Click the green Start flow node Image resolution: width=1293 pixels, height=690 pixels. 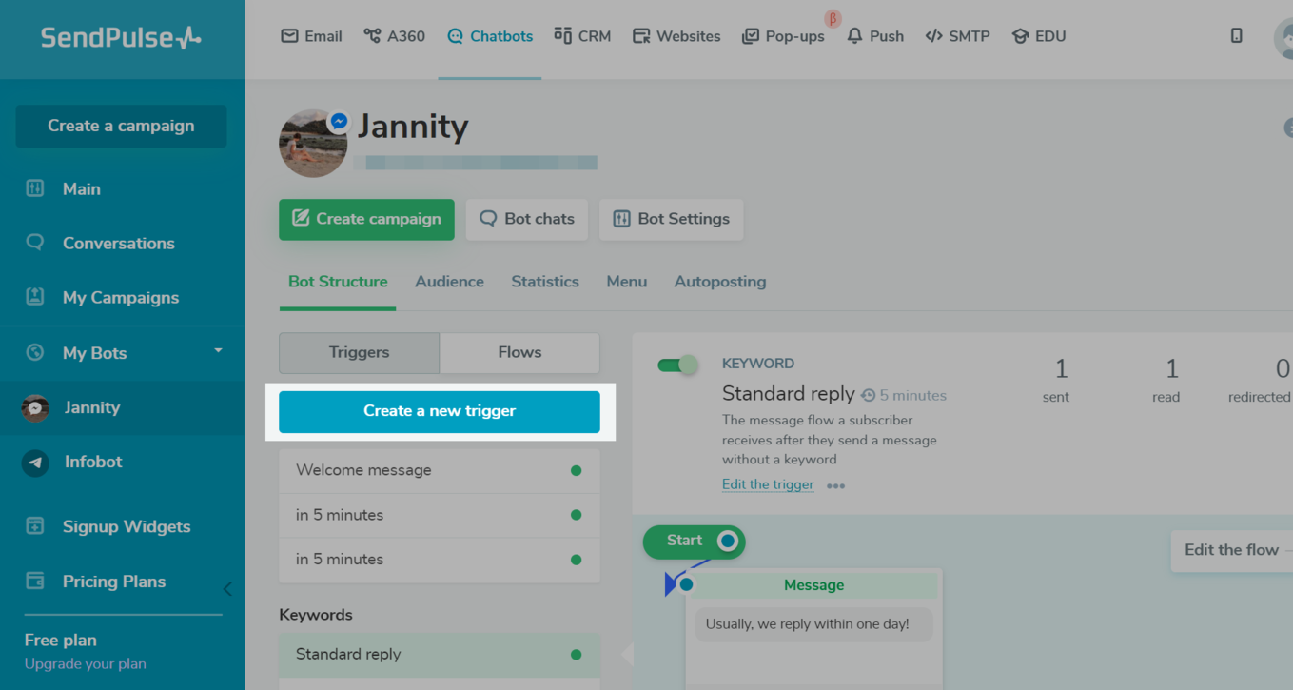[x=695, y=541]
